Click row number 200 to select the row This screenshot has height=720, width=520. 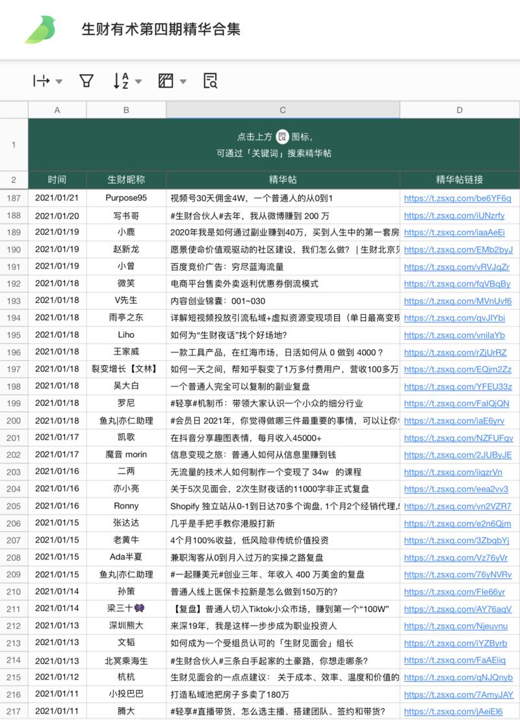pos(14,421)
